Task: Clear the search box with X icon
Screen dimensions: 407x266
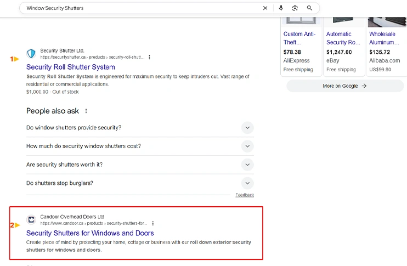Action: 265,8
